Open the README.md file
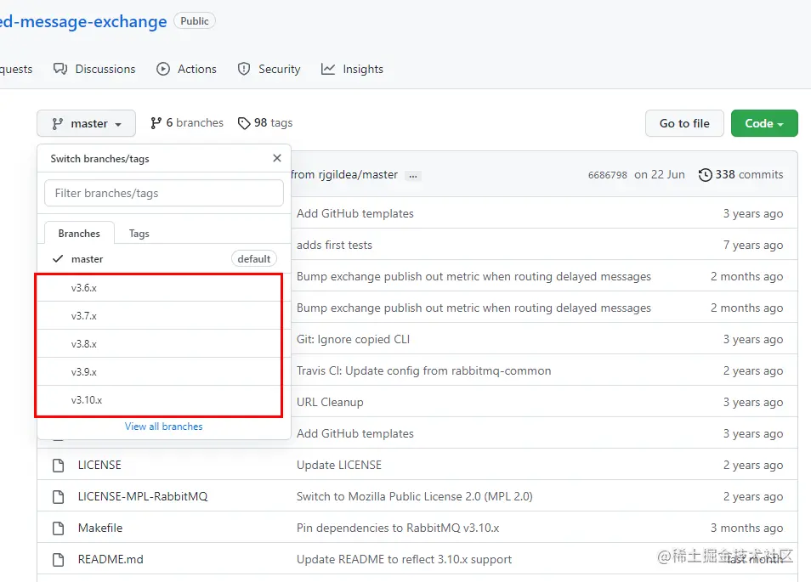 [111, 560]
